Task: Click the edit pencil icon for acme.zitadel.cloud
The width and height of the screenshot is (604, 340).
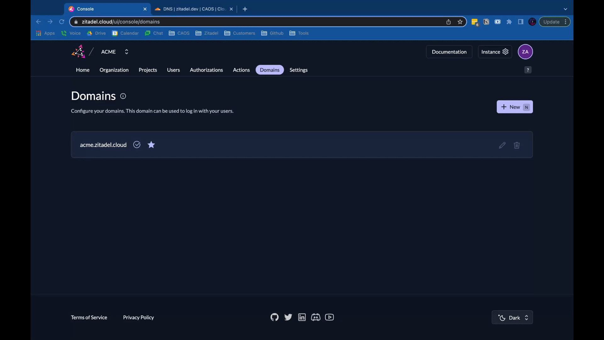Action: 502,145
